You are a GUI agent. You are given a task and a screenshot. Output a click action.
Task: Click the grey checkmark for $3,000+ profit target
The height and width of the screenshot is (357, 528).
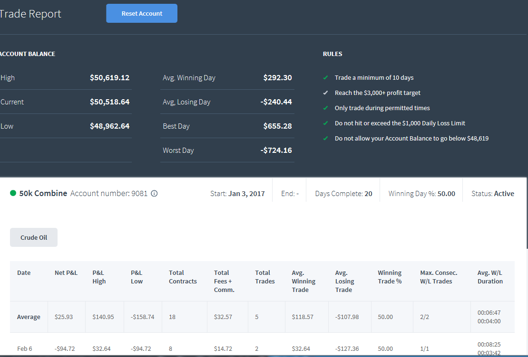325,93
